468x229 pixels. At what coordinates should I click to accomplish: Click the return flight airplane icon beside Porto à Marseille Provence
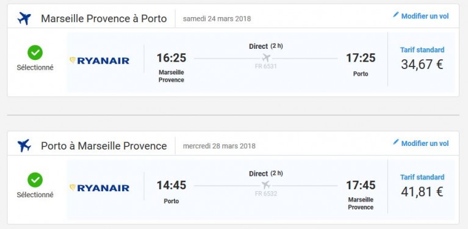pyautogui.click(x=24, y=146)
